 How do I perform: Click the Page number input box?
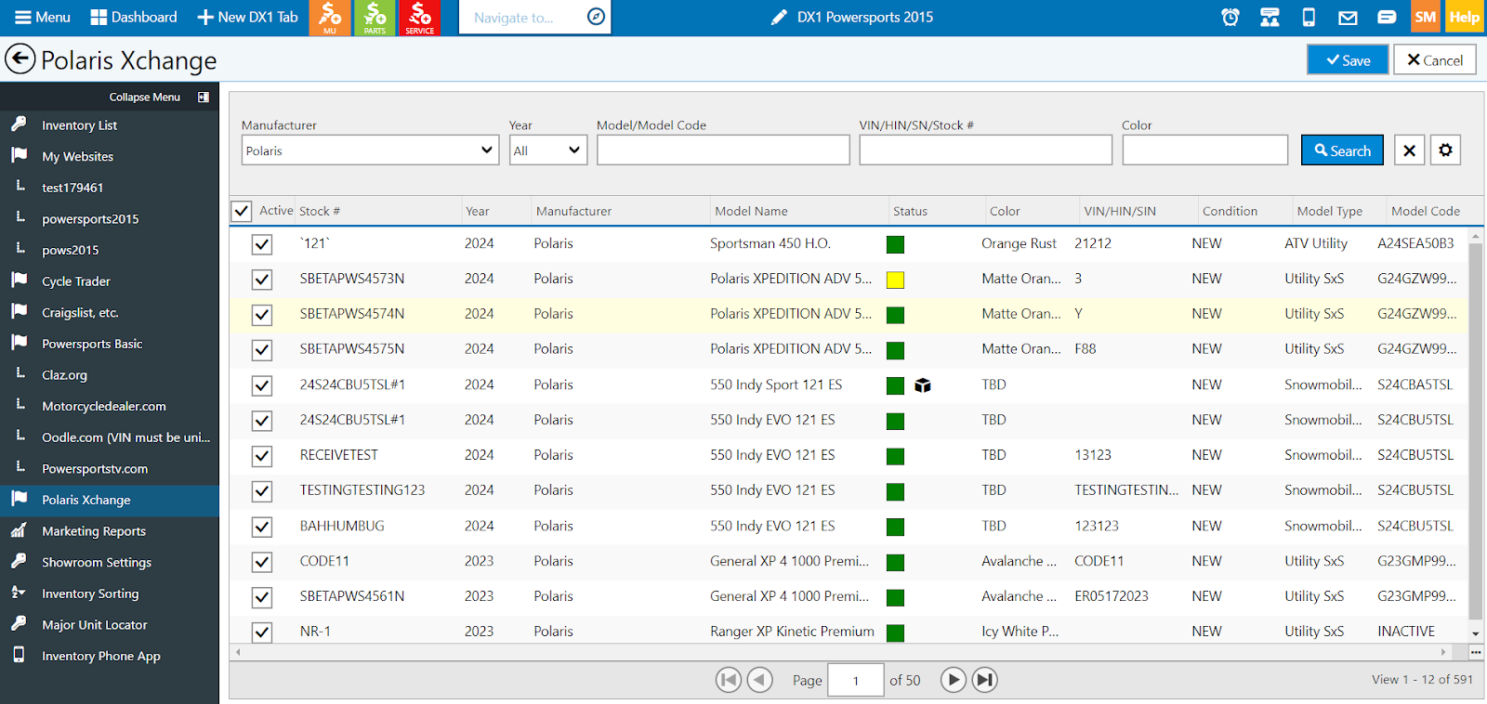(855, 680)
